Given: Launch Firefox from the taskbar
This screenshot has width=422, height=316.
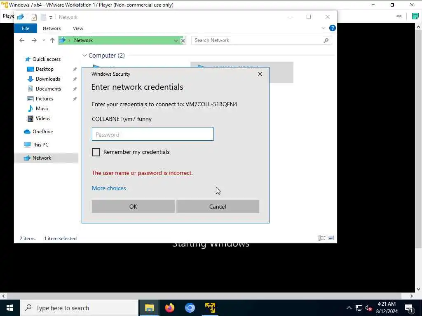Looking at the screenshot, I should [169, 308].
